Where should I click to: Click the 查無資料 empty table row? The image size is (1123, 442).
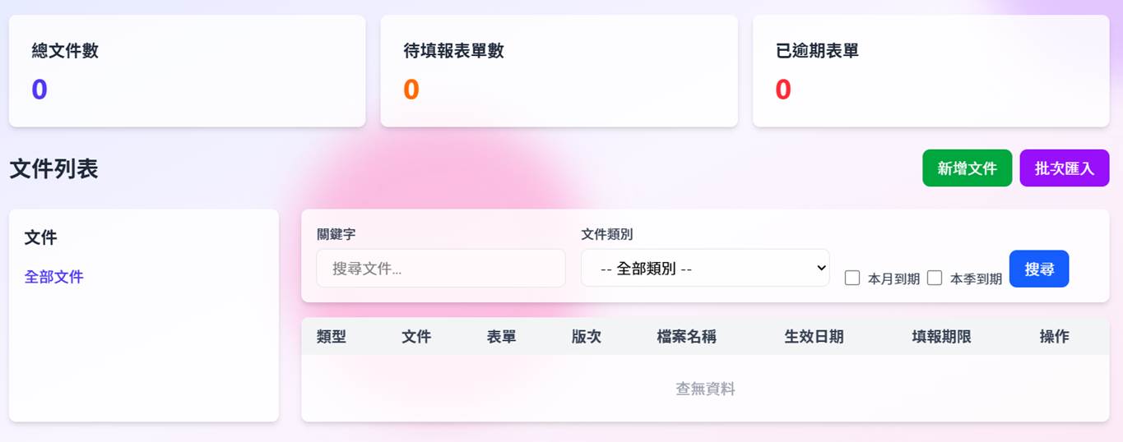click(705, 389)
